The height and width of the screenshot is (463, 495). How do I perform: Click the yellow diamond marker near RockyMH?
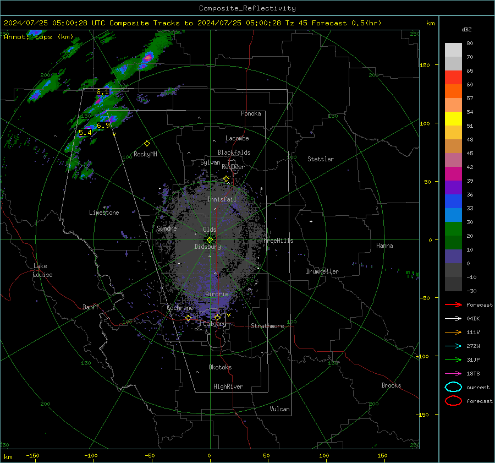point(147,144)
